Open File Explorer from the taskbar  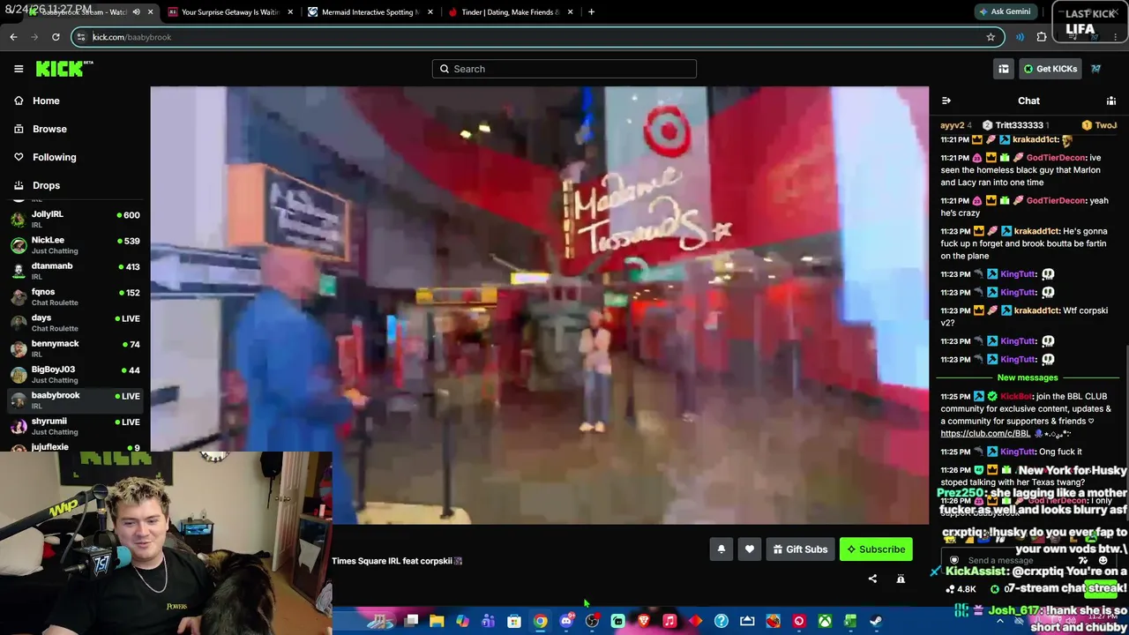point(437,621)
